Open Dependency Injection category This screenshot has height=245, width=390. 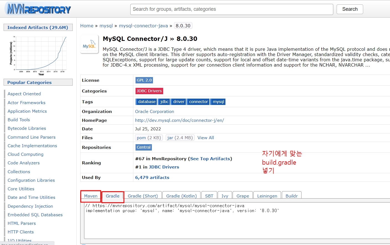30,206
